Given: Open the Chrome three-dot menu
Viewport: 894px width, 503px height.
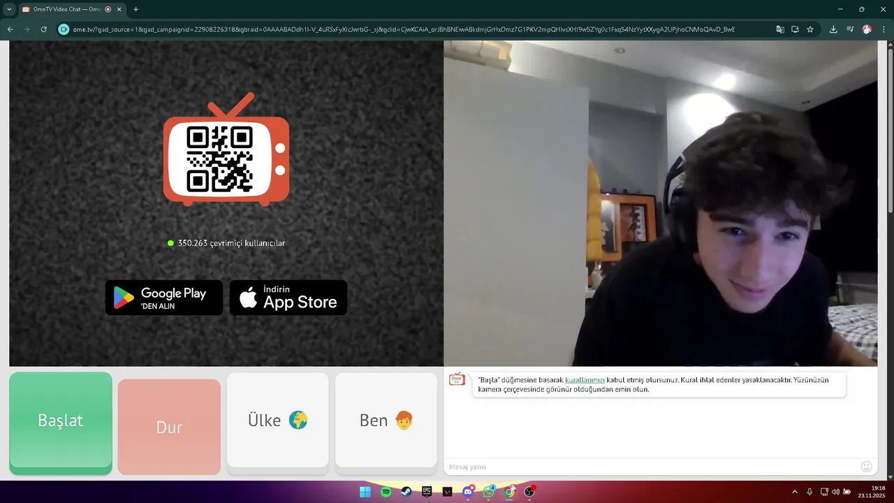Looking at the screenshot, I should 884,29.
